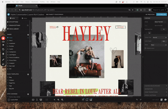The height and width of the screenshot is (109, 168).
Task: Delete the recording with the trash icon
Action: (3, 54)
